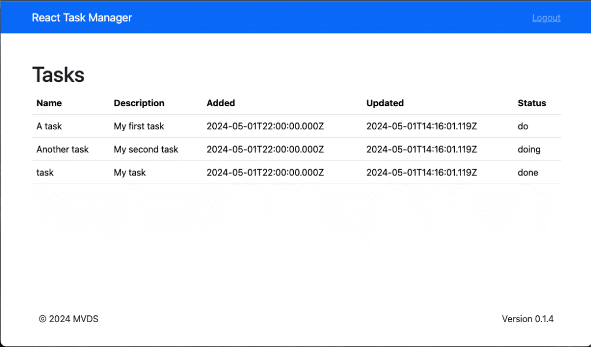
Task: Click the Updated timestamp in the 'Another task' row
Action: pos(421,150)
